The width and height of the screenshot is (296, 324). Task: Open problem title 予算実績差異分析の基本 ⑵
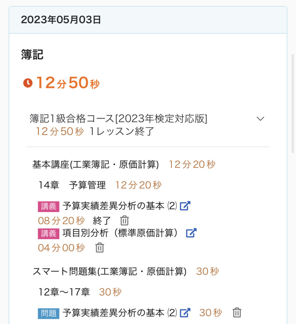120,313
